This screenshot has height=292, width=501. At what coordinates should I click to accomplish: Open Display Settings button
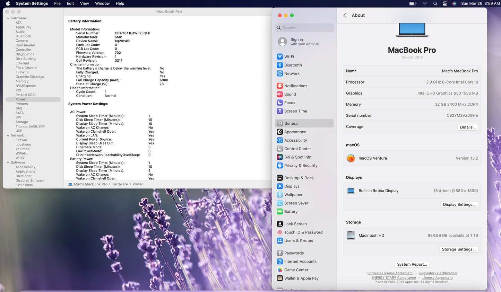pyautogui.click(x=459, y=205)
